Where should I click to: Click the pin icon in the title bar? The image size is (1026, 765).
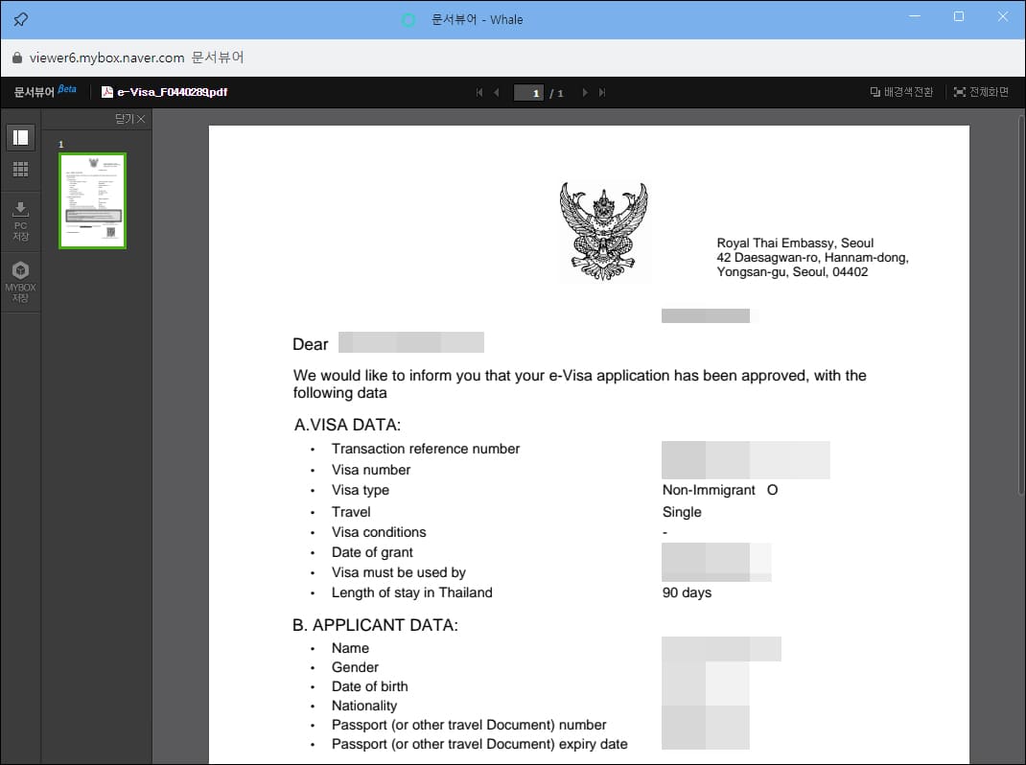(20, 19)
